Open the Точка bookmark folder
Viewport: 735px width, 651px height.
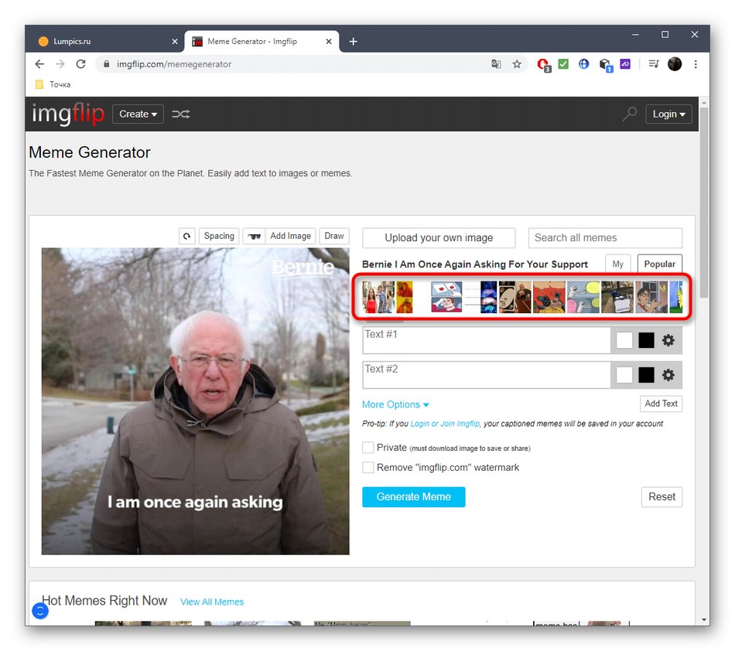[53, 84]
